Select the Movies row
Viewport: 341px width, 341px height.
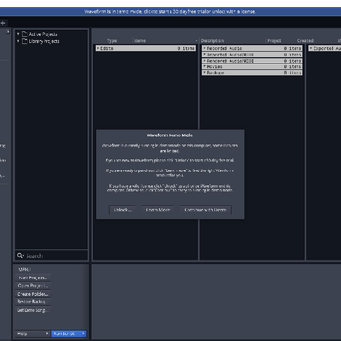pyautogui.click(x=252, y=66)
